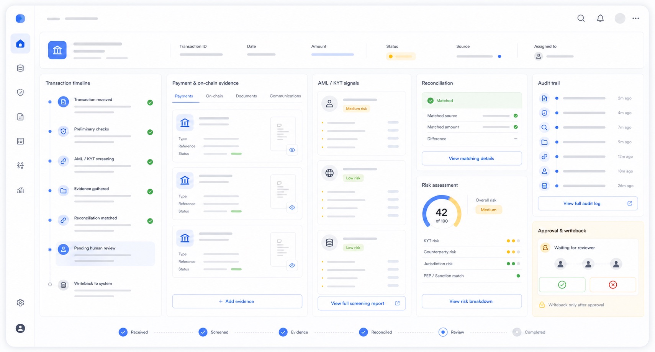The height and width of the screenshot is (352, 655).
Task: Click the Writeback to system database icon
Action: tap(63, 285)
